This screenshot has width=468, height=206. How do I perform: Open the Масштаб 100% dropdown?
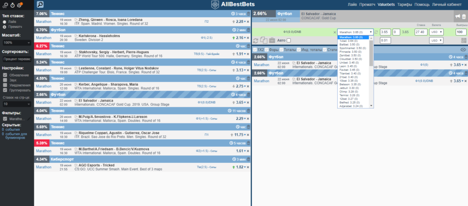click(x=17, y=43)
